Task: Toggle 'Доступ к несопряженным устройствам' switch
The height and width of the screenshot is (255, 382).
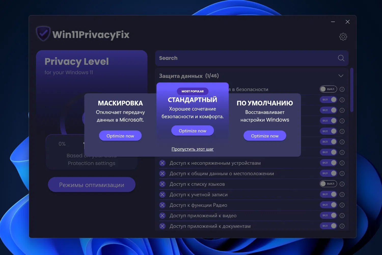Action: coord(328,163)
